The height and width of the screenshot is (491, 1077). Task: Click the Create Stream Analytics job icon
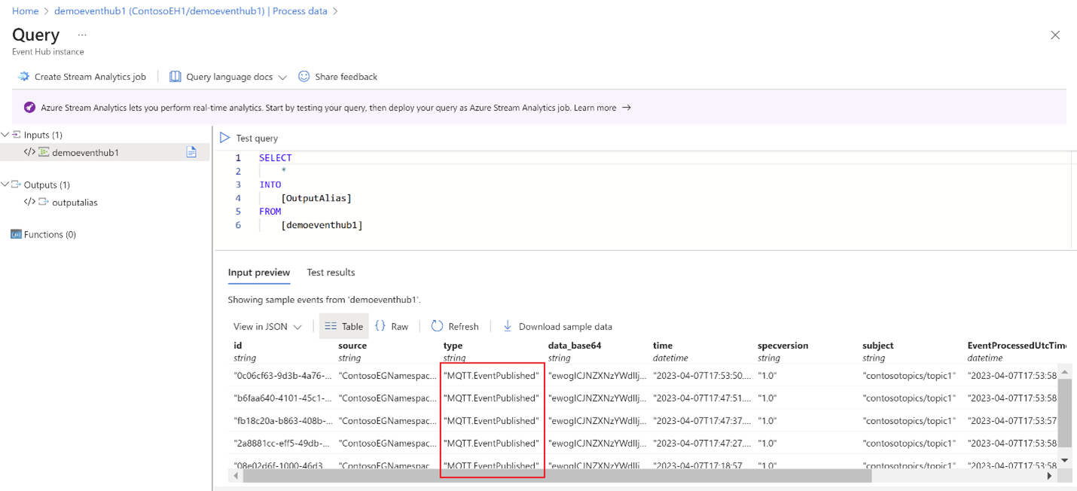coord(23,76)
